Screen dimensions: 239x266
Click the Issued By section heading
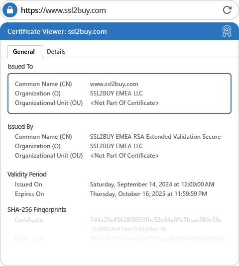pyautogui.click(x=20, y=127)
